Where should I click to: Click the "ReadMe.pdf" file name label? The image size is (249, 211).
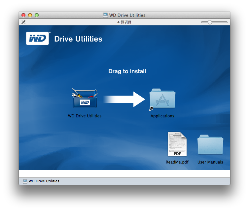coord(177,162)
